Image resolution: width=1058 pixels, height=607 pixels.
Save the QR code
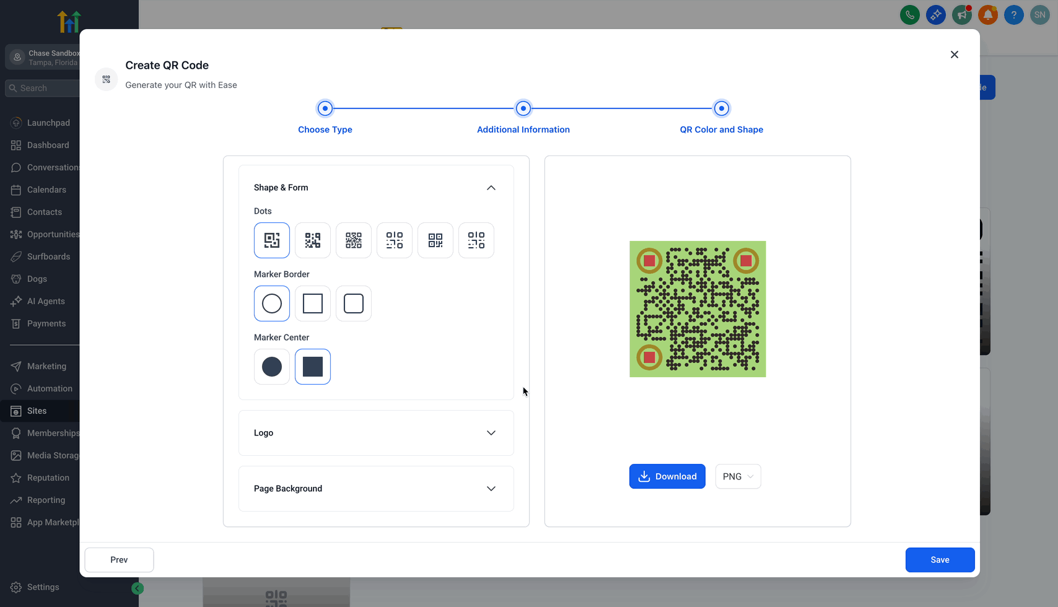(x=940, y=560)
